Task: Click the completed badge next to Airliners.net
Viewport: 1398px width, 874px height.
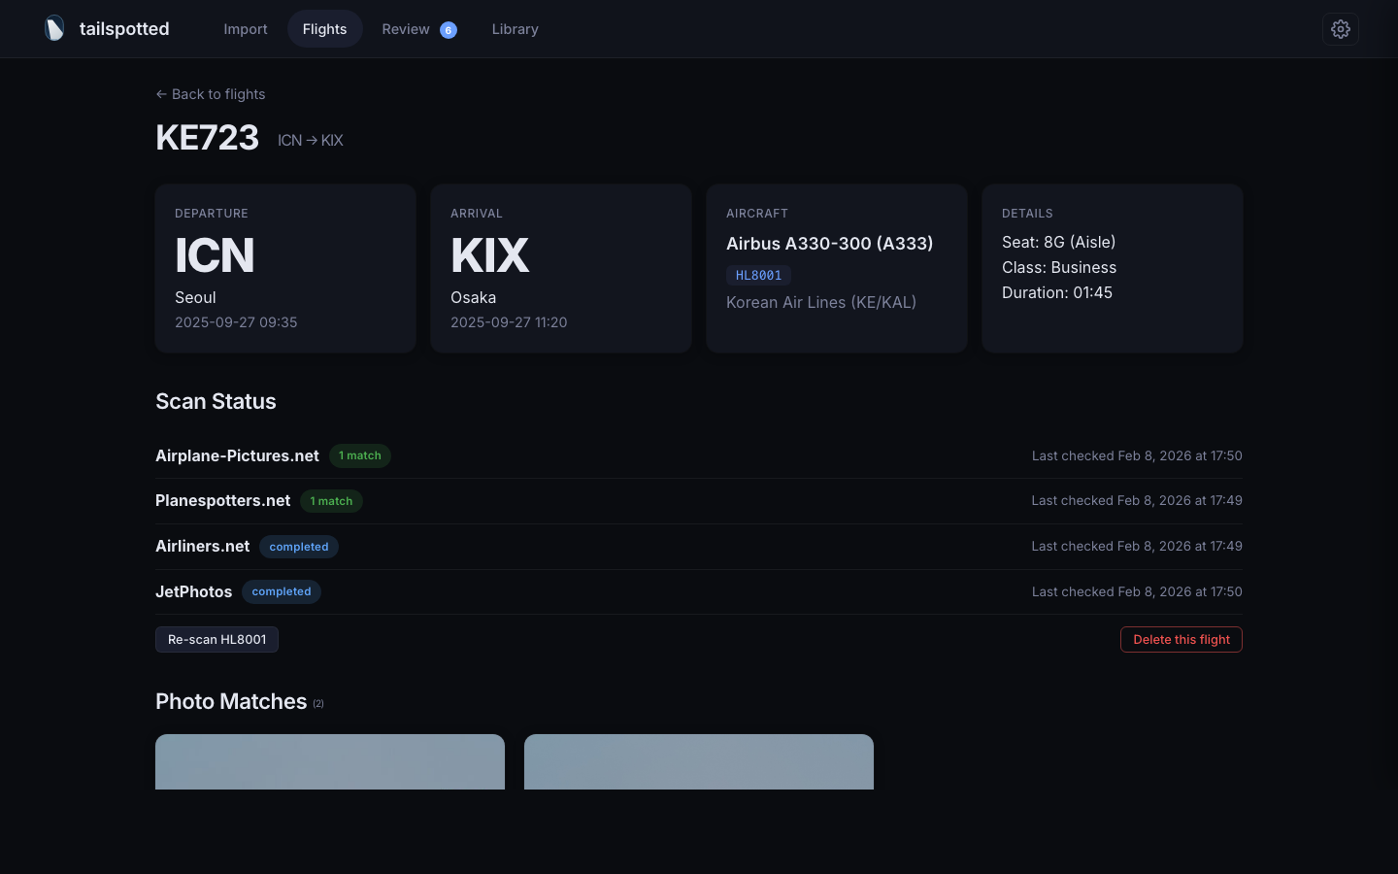Action: (298, 547)
